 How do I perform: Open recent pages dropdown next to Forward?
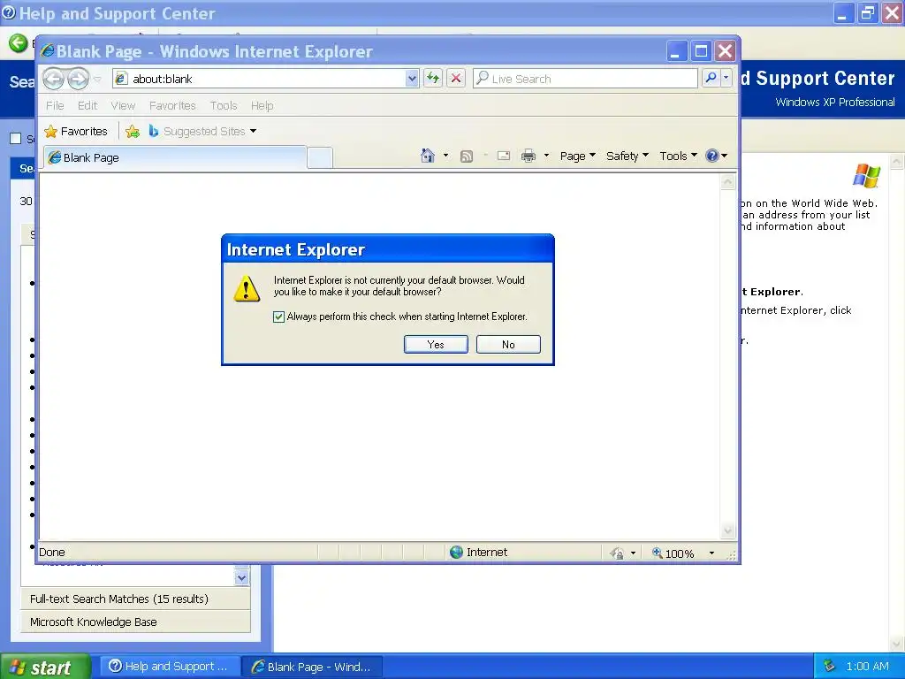coord(97,79)
